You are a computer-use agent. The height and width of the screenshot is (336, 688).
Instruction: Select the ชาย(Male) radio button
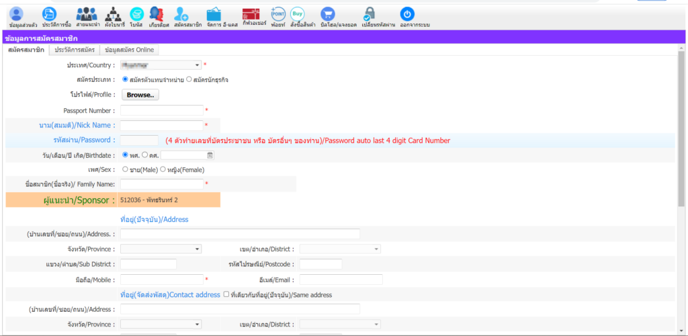(x=125, y=170)
